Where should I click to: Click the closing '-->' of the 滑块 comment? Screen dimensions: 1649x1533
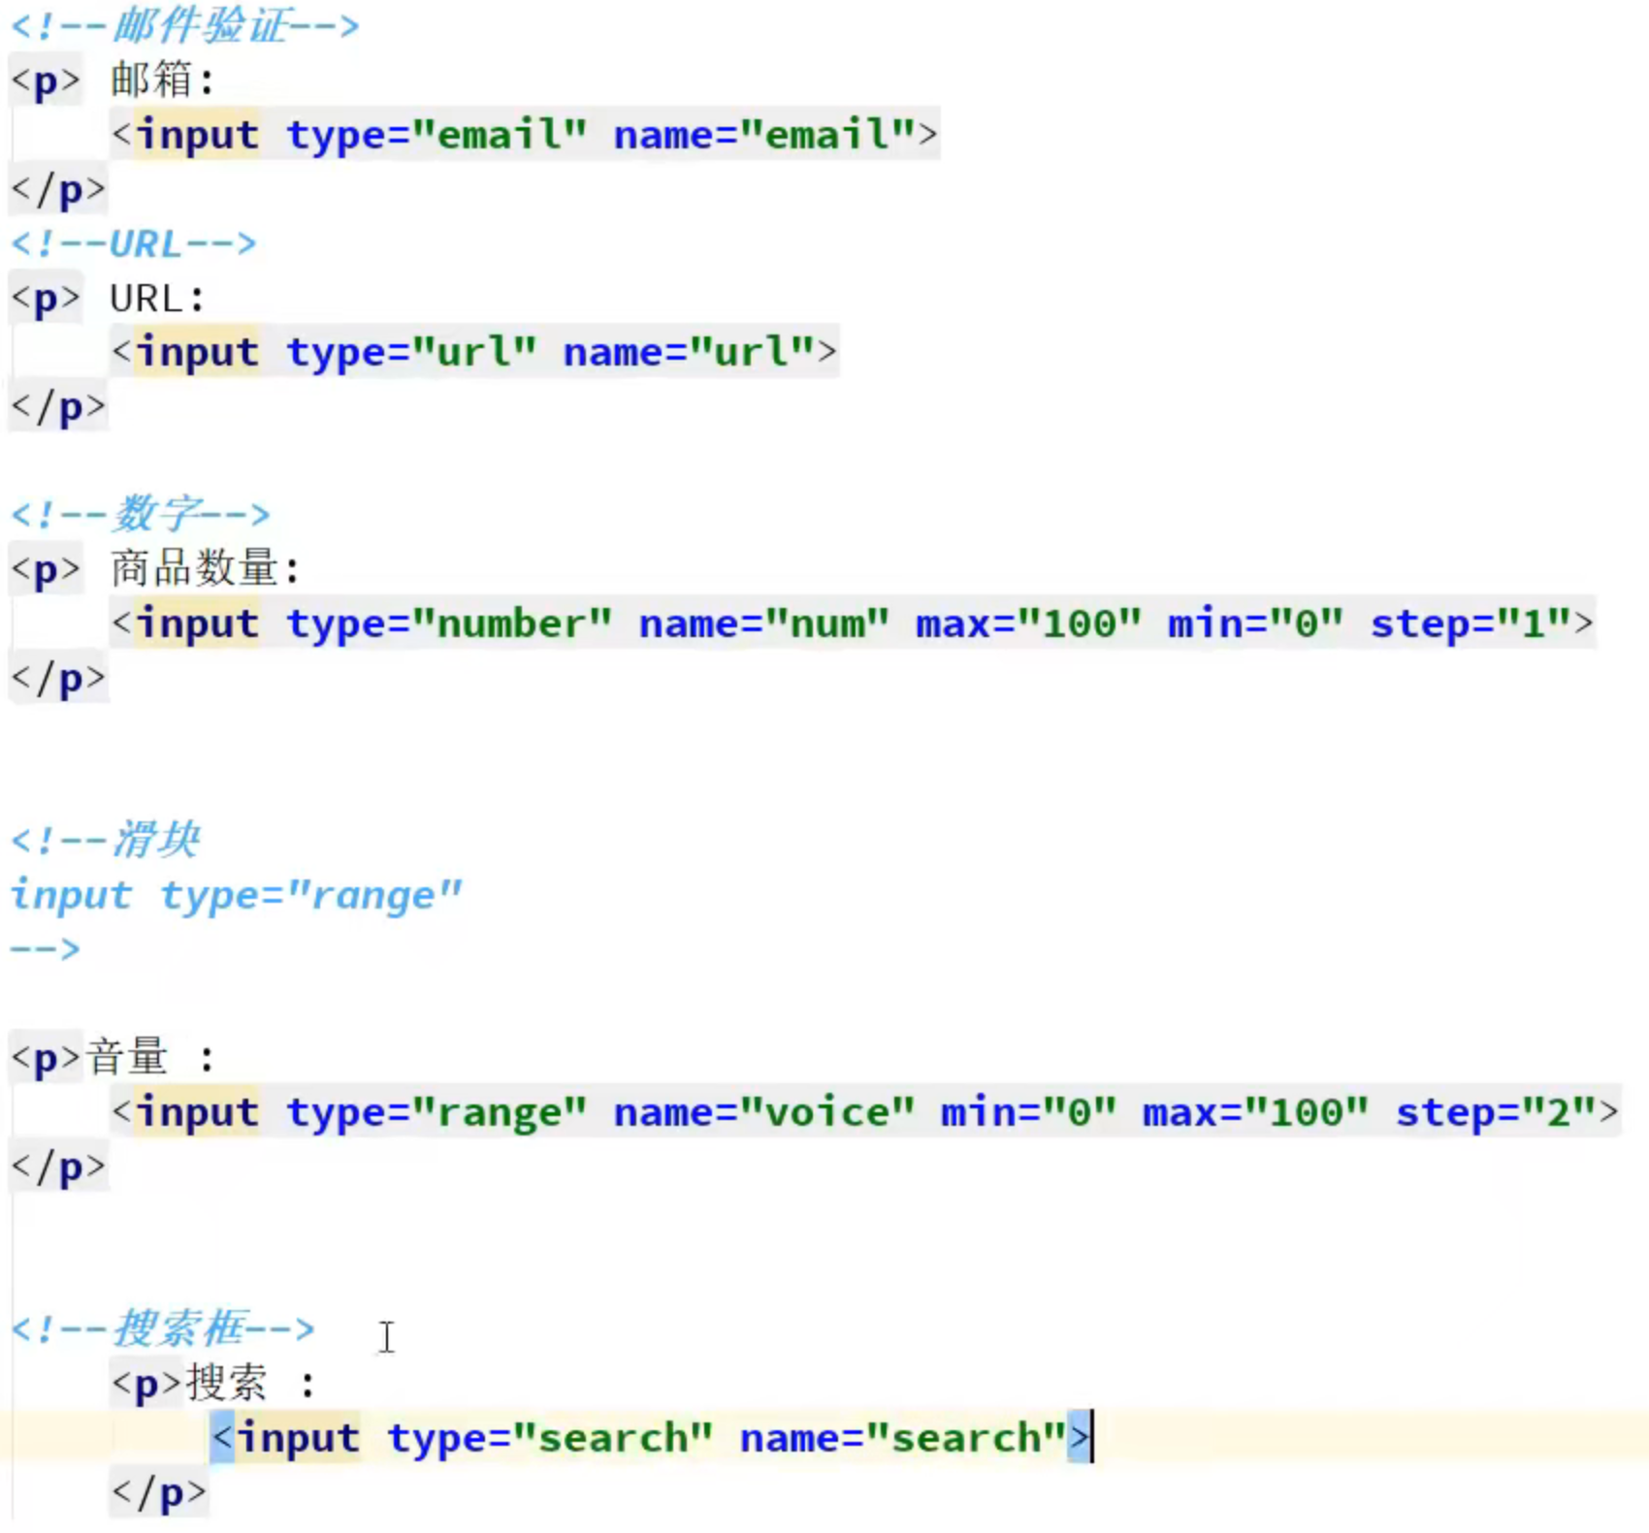point(46,948)
